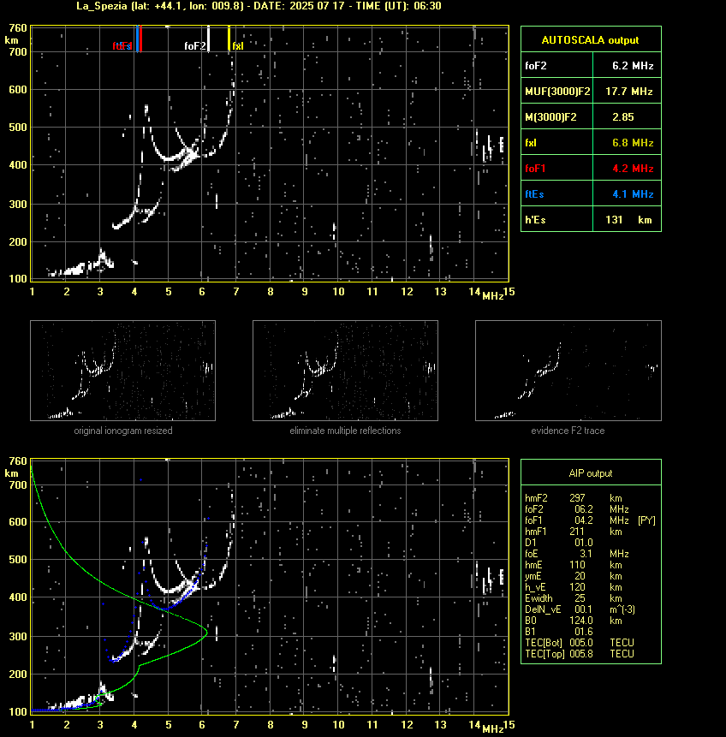Click the 'AUTOSCALA output' table header

[x=591, y=39]
